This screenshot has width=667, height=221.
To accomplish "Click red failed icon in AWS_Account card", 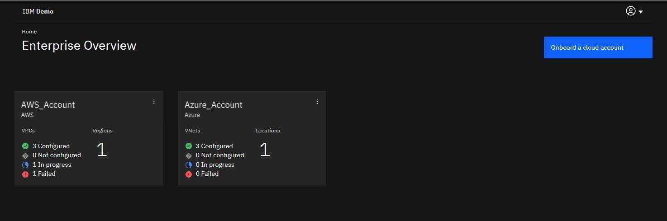I will [x=25, y=174].
